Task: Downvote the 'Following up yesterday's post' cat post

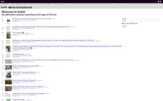Action: (x=3, y=49)
